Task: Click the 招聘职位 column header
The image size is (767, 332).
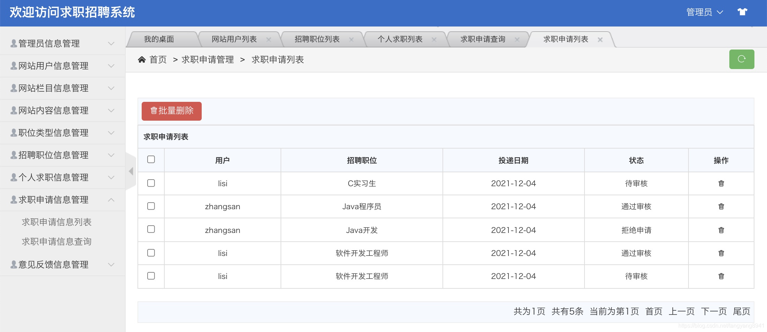Action: (362, 160)
